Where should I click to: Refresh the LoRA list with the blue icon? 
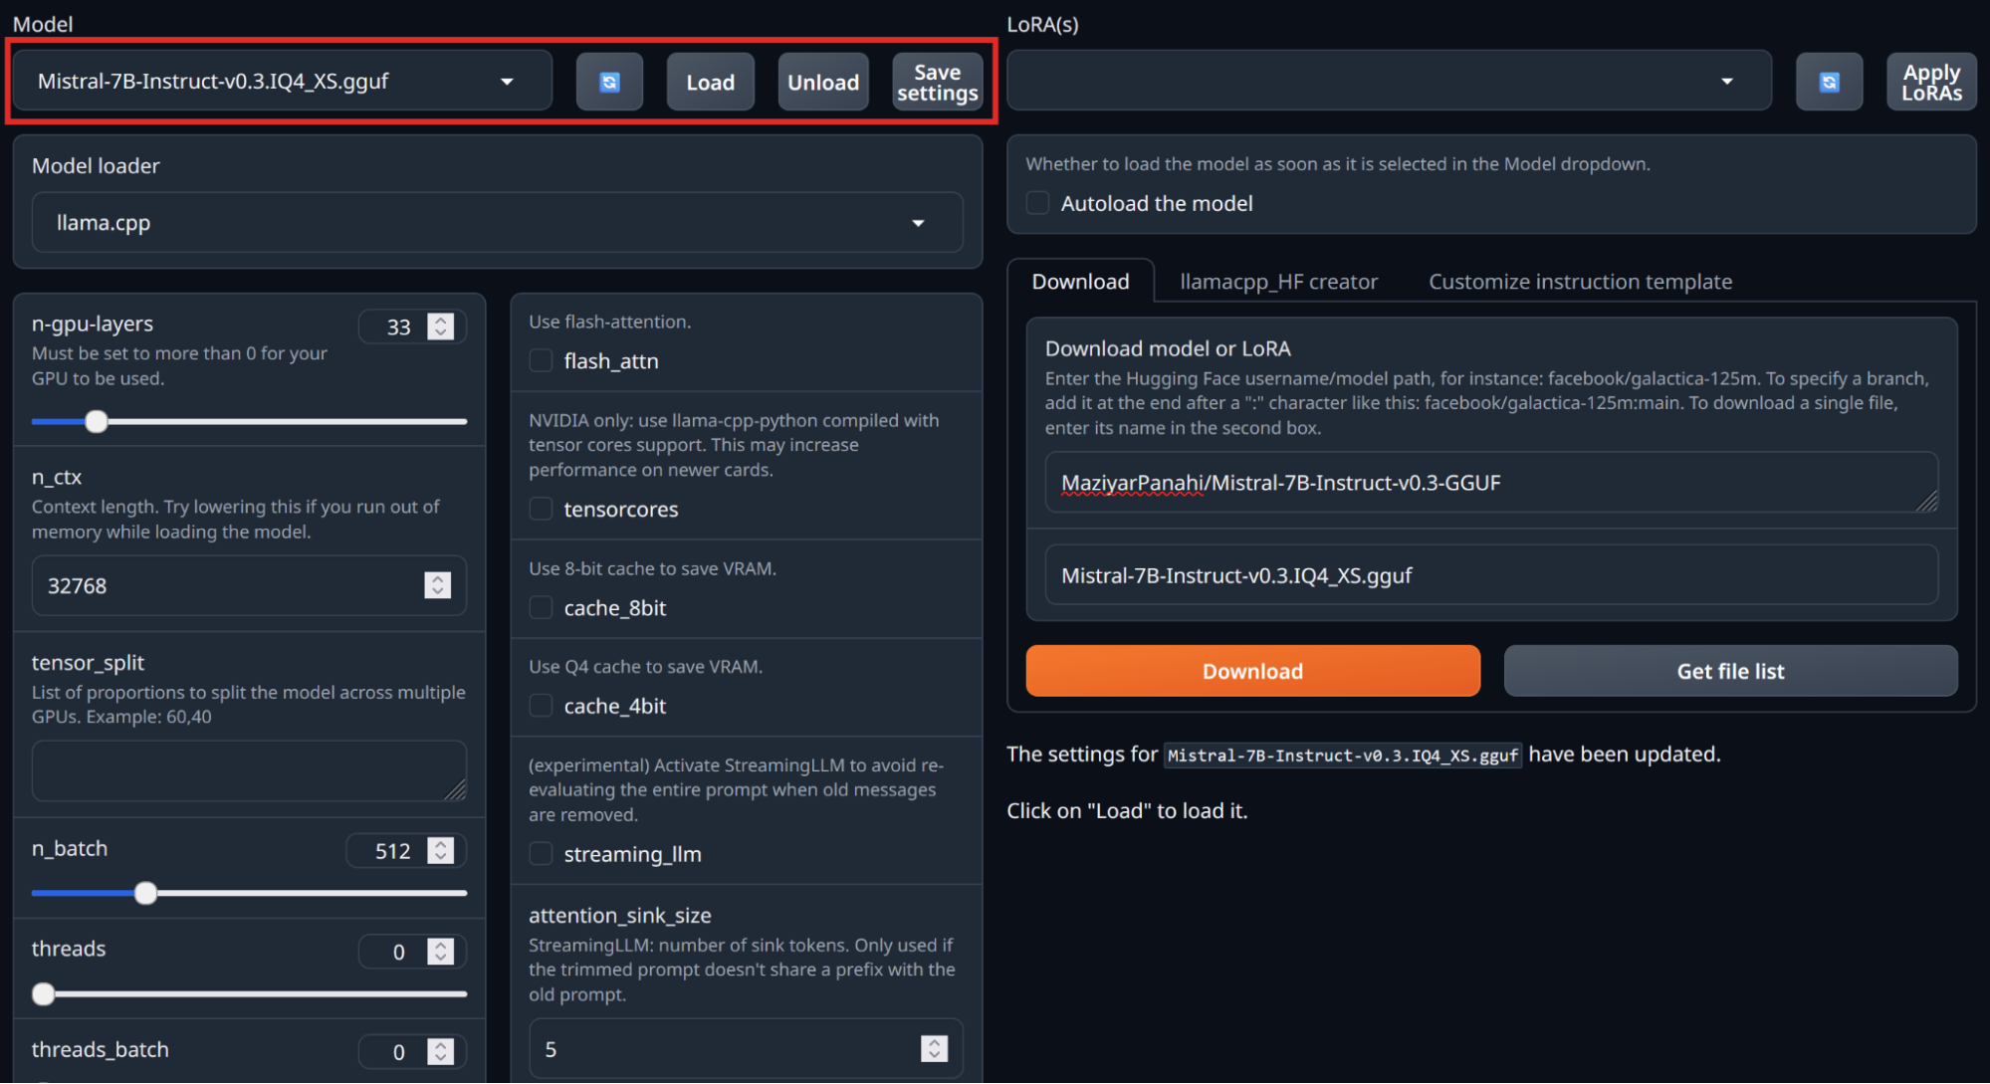[1829, 82]
